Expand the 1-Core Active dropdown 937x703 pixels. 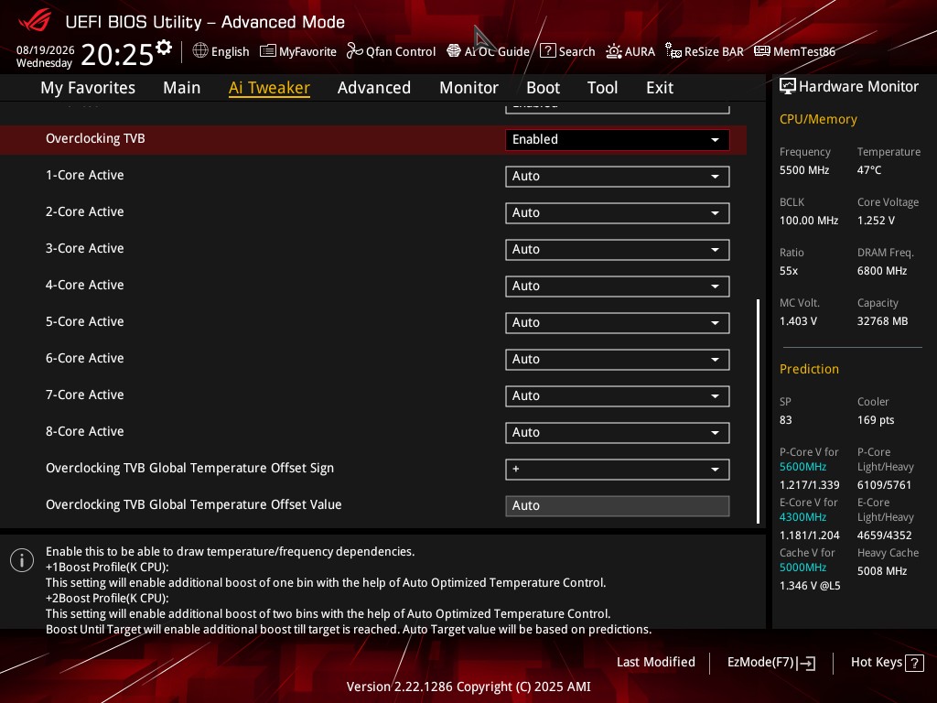coord(618,177)
